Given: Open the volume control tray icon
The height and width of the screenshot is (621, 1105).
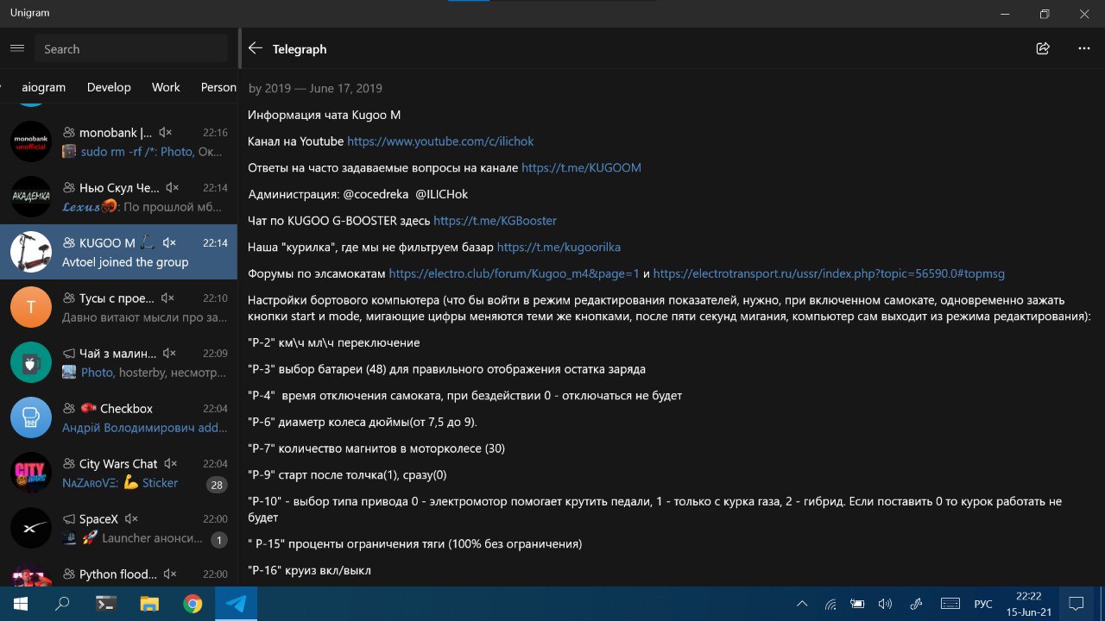Looking at the screenshot, I should [885, 604].
